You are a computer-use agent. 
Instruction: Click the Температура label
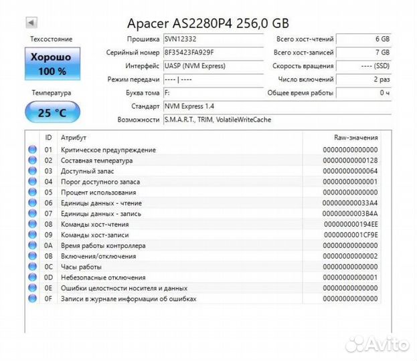tap(52, 93)
